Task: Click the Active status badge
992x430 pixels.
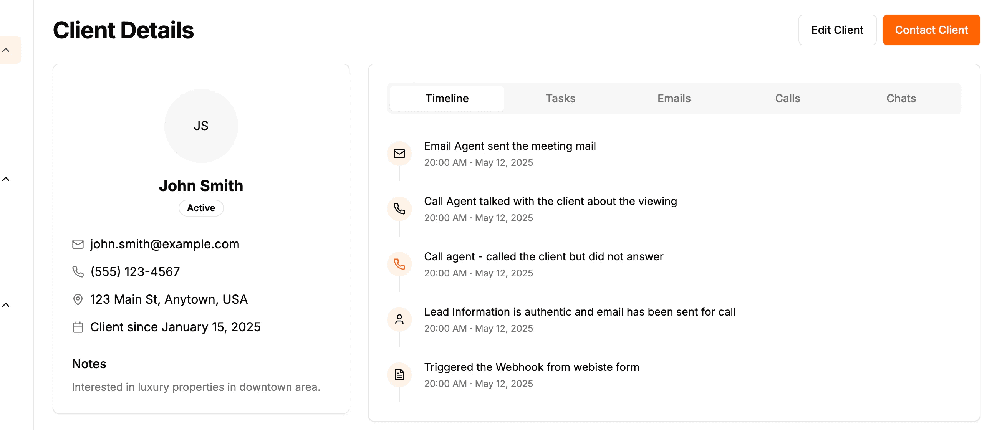Action: pyautogui.click(x=201, y=208)
